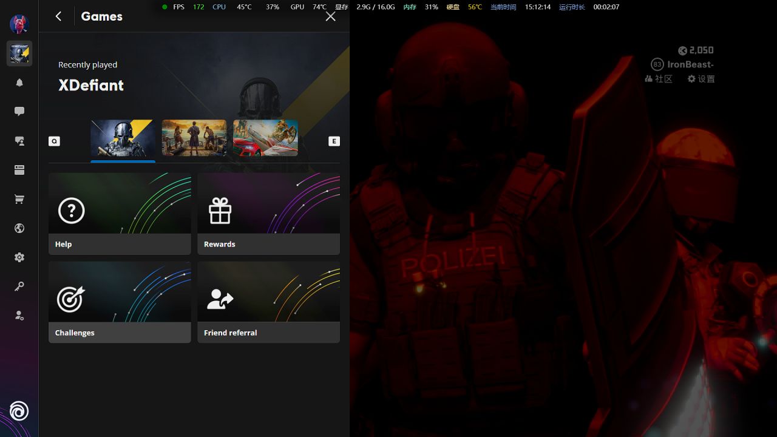The image size is (777, 437).
Task: Click the FPS 172 monitor readout
Action: coord(189,7)
